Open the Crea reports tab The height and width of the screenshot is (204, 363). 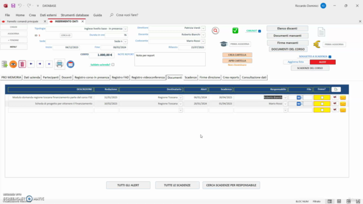click(231, 78)
